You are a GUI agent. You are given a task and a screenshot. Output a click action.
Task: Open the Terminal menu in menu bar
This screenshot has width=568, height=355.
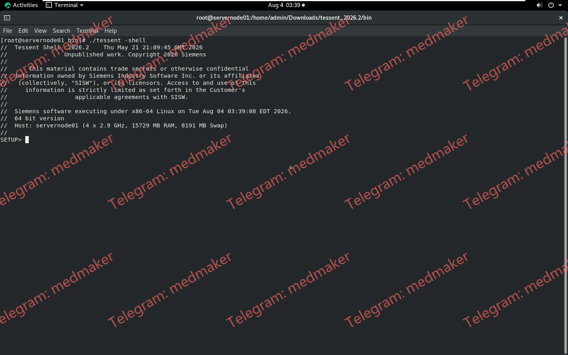point(87,31)
